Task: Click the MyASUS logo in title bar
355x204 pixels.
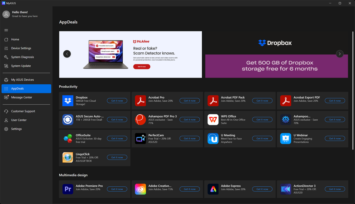Action: 3,3
